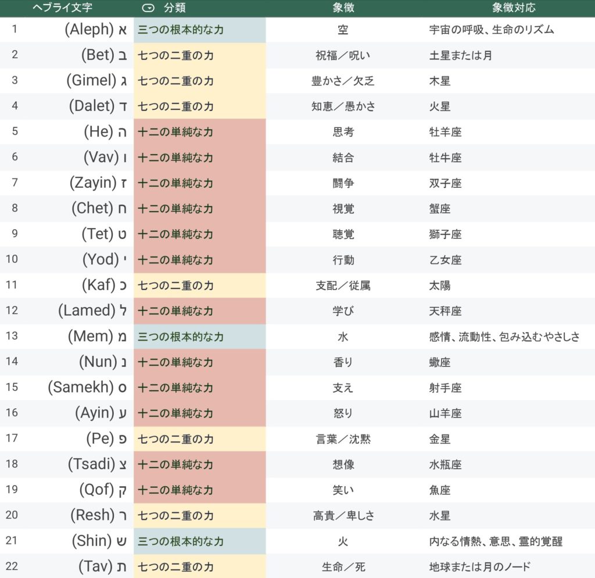Image resolution: width=595 pixels, height=578 pixels.
Task: Click the red 分類 cell in the Lamed row
Action: (x=199, y=311)
